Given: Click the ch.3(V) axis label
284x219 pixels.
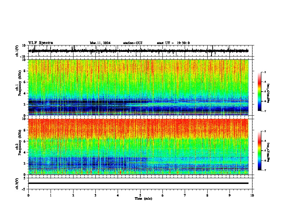Looking at the screenshot, I should [x=17, y=184].
